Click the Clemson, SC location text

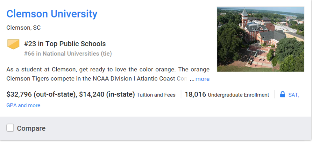(24, 28)
